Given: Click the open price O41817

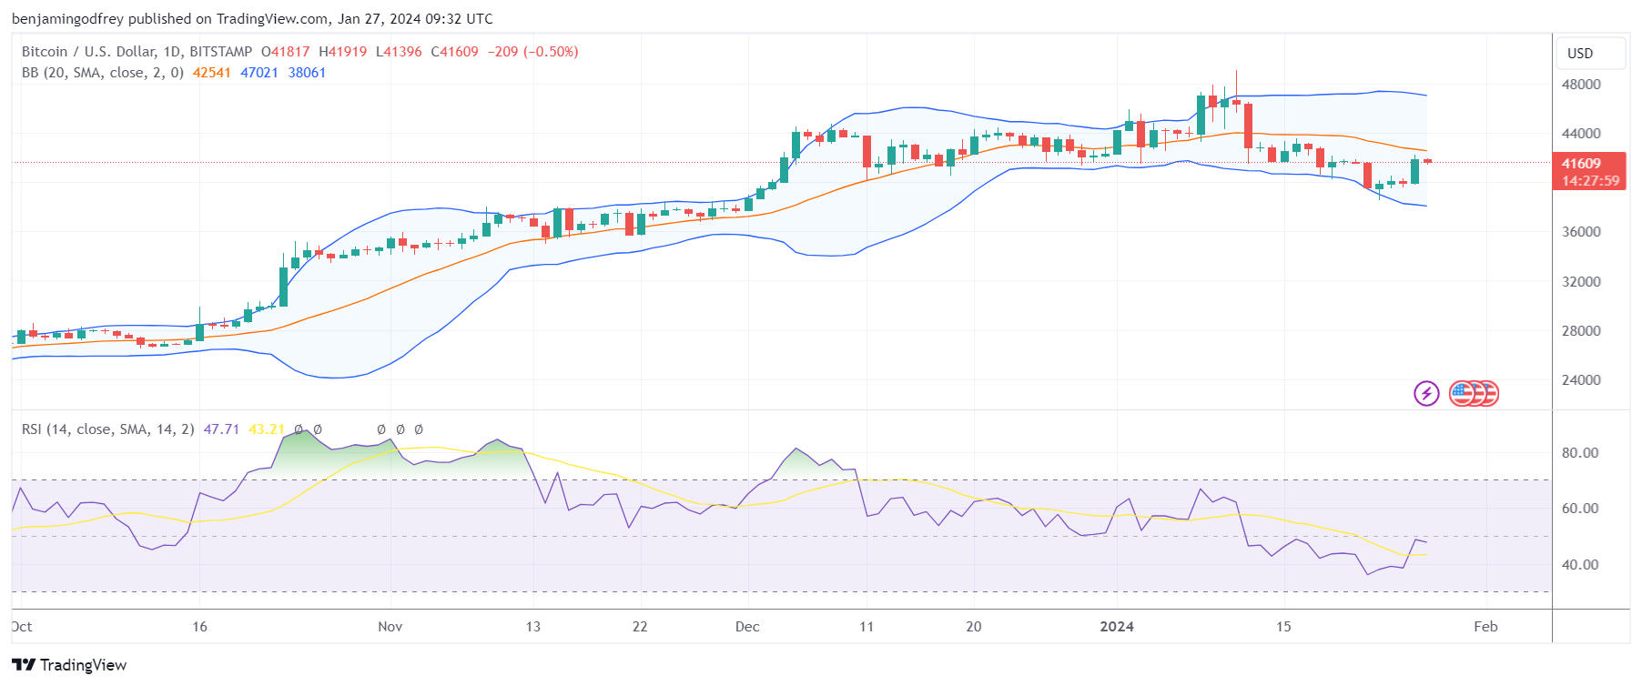Looking at the screenshot, I should [286, 52].
